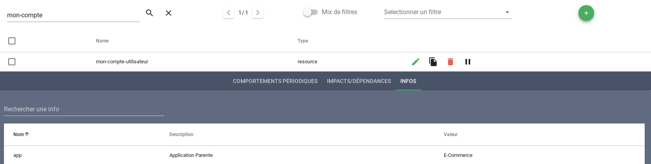Switch to the Comportements périodiques tab
The height and width of the screenshot is (164, 651).
tap(275, 81)
